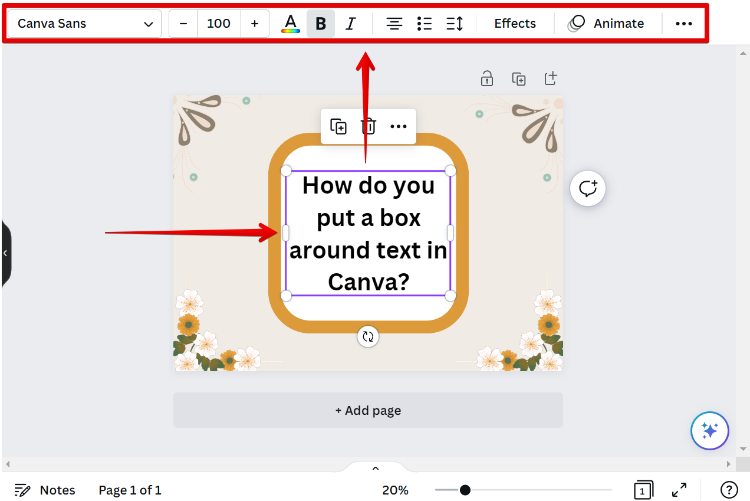This screenshot has height=501, width=750.
Task: Apply a bulleted list to the text
Action: [x=424, y=24]
